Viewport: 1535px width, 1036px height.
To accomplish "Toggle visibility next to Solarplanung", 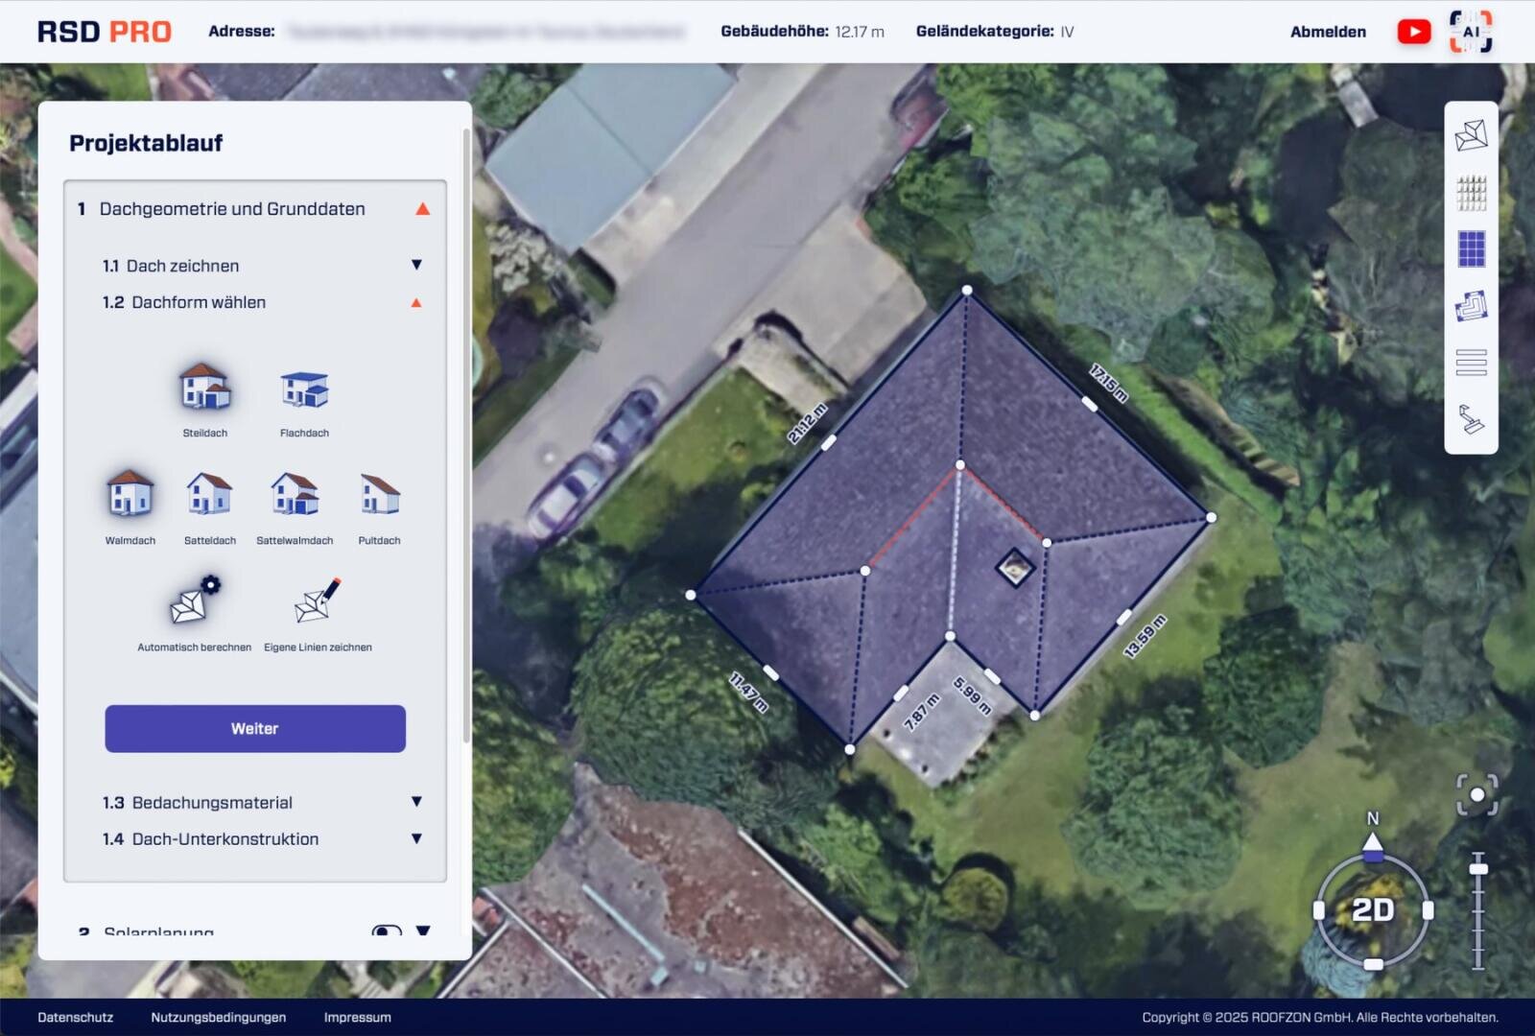I will coord(386,929).
